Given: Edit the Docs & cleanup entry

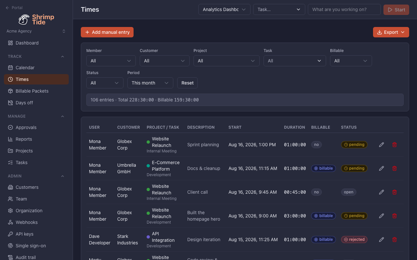Looking at the screenshot, I should point(381,168).
